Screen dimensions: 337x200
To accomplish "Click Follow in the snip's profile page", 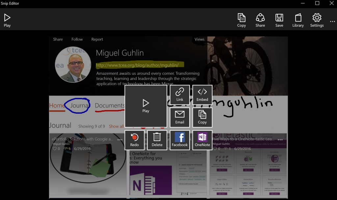I will coord(77,39).
